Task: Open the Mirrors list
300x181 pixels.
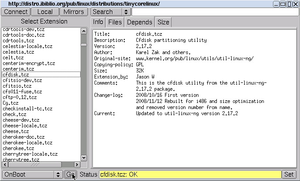Action: click(x=74, y=12)
